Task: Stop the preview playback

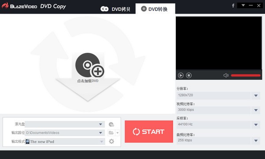Action: [189, 75]
